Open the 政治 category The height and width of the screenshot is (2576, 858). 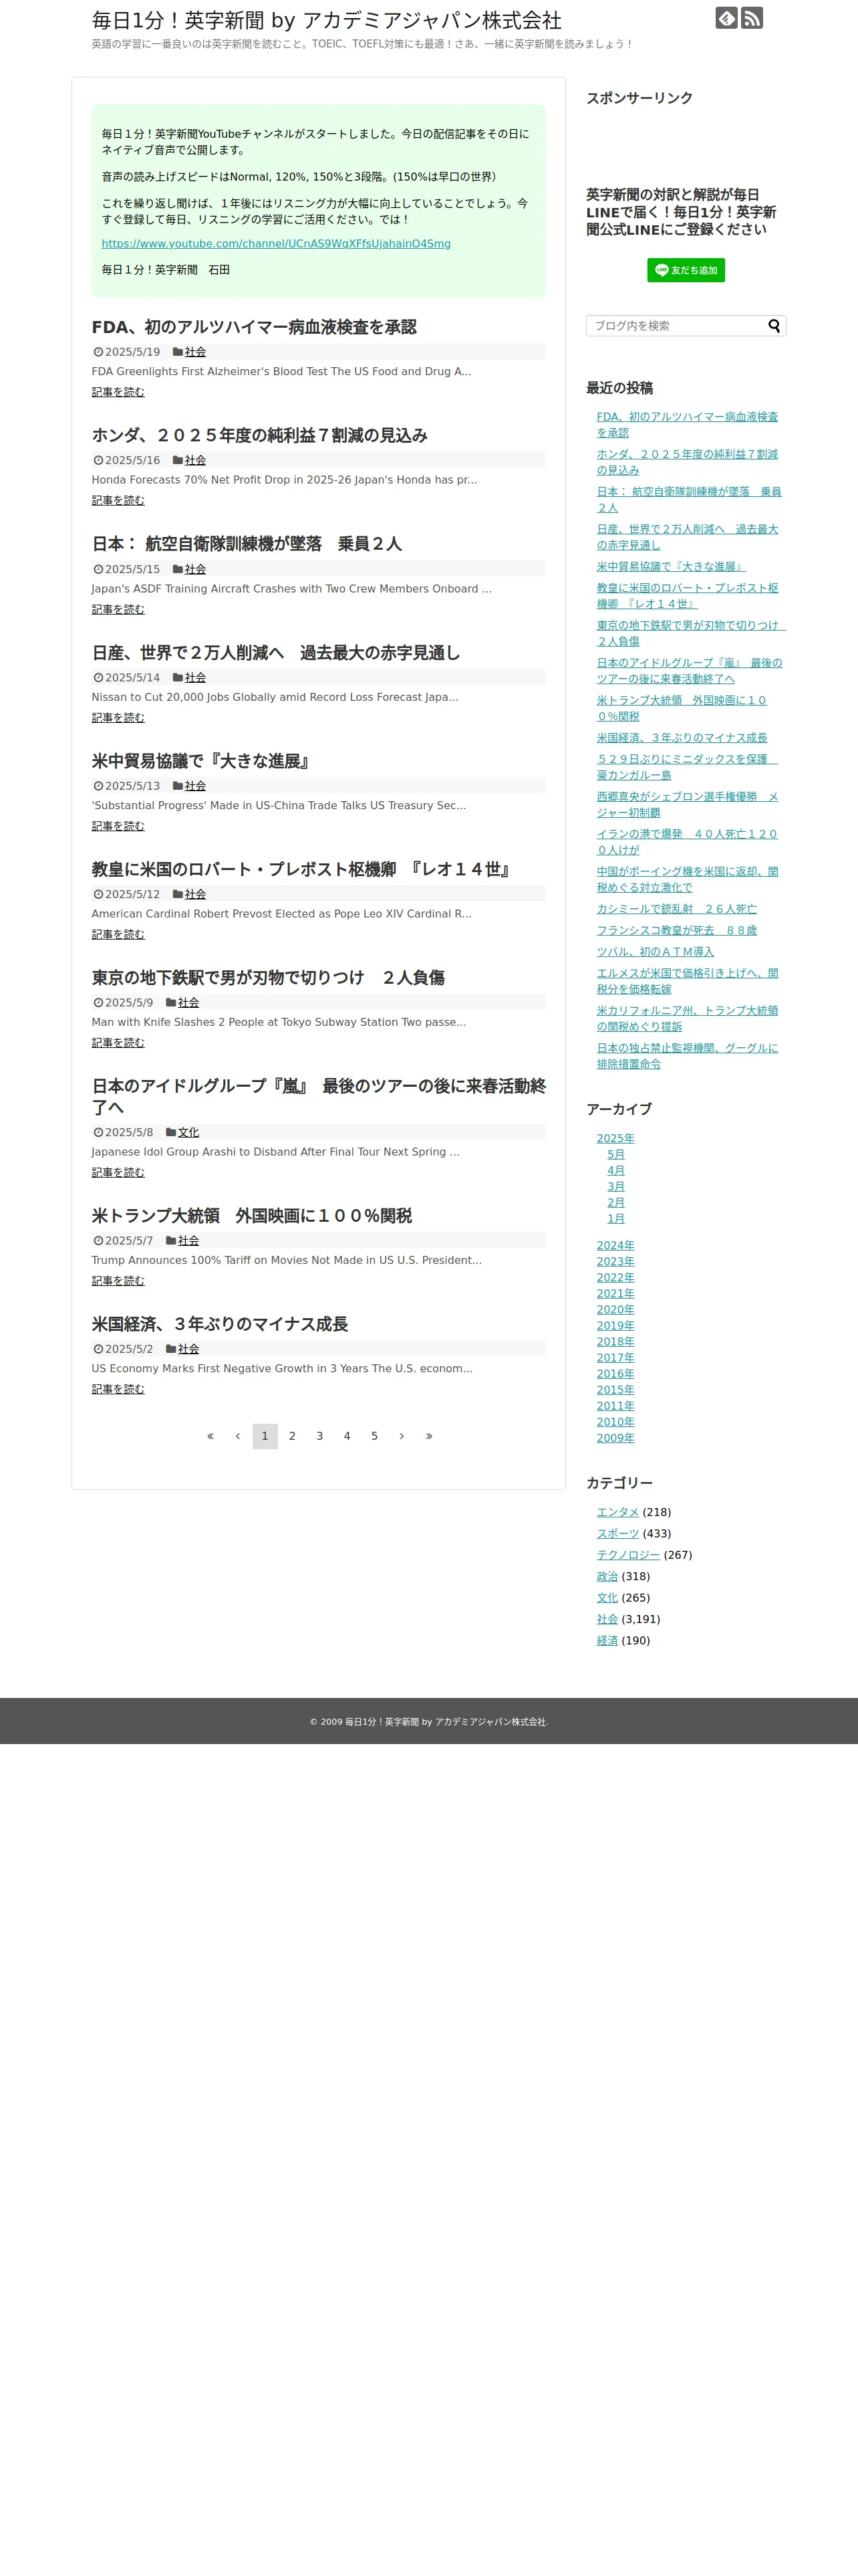click(607, 1576)
